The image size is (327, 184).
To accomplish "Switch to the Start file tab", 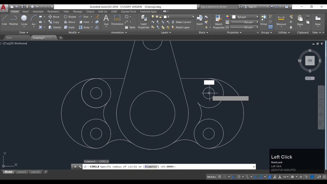I will point(9,38).
